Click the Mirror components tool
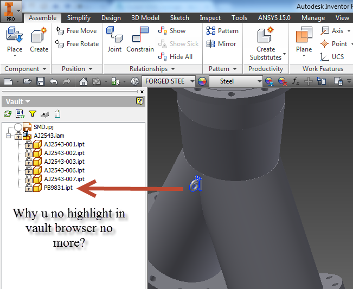The height and width of the screenshot is (289, 353). click(x=221, y=44)
